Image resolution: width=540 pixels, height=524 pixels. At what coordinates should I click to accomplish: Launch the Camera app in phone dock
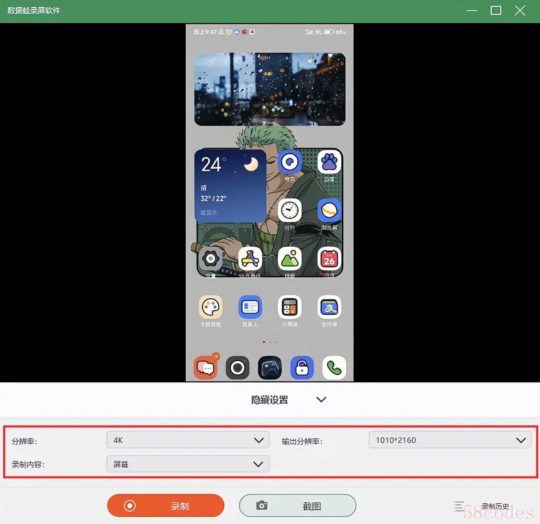pyautogui.click(x=238, y=368)
